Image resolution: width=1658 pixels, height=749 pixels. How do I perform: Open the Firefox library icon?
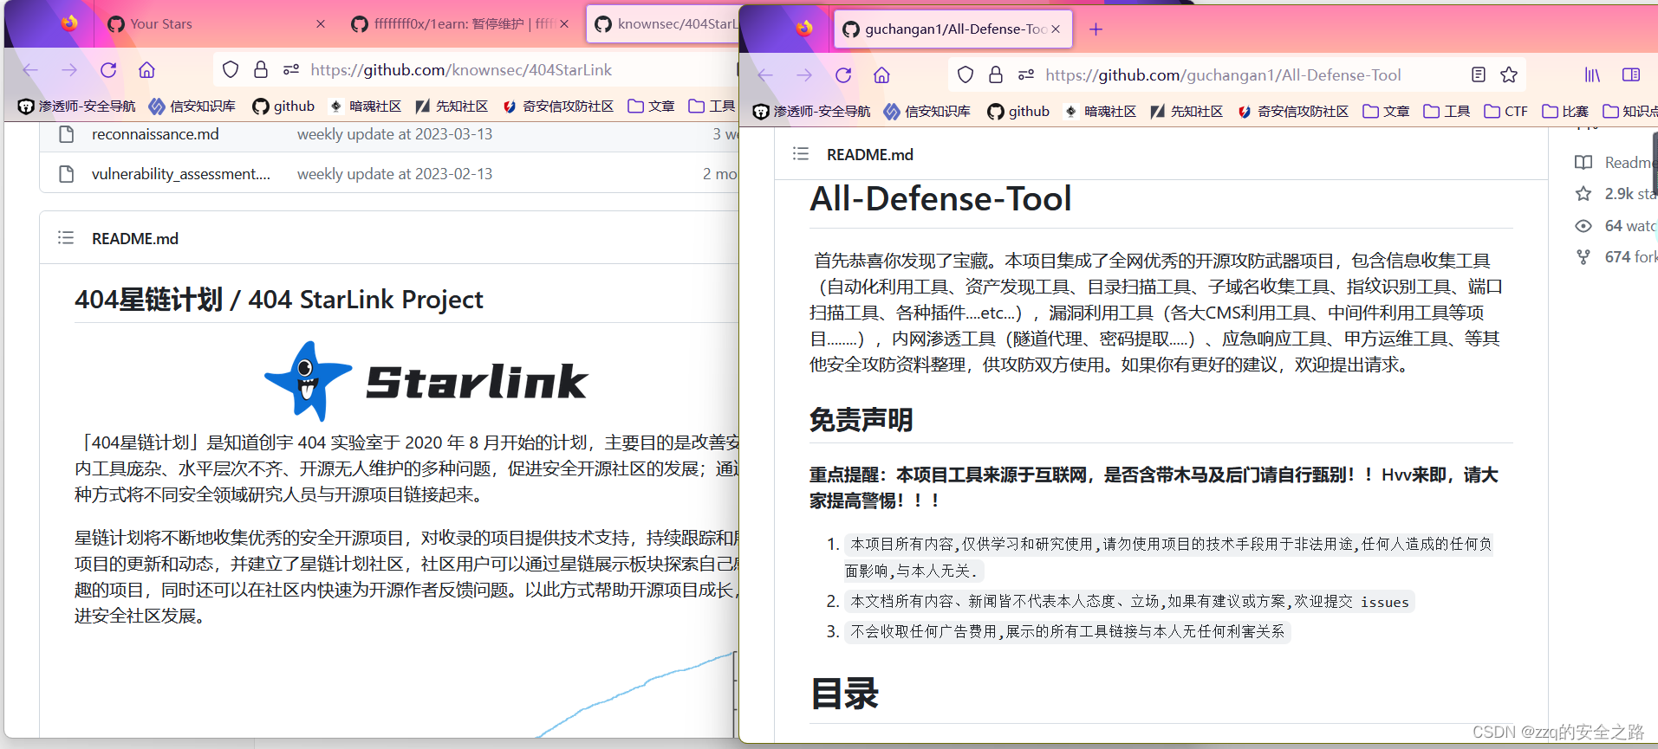[x=1592, y=75]
